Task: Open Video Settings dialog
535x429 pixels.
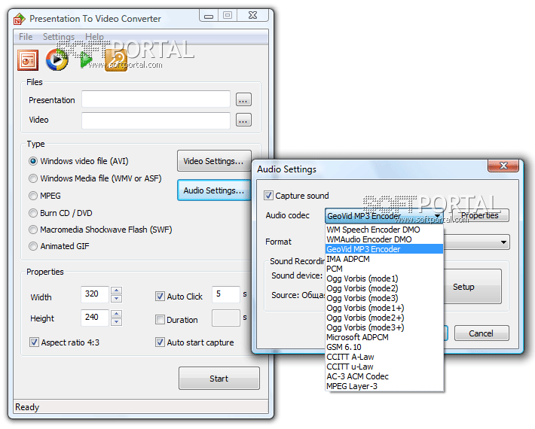Action: [x=214, y=161]
